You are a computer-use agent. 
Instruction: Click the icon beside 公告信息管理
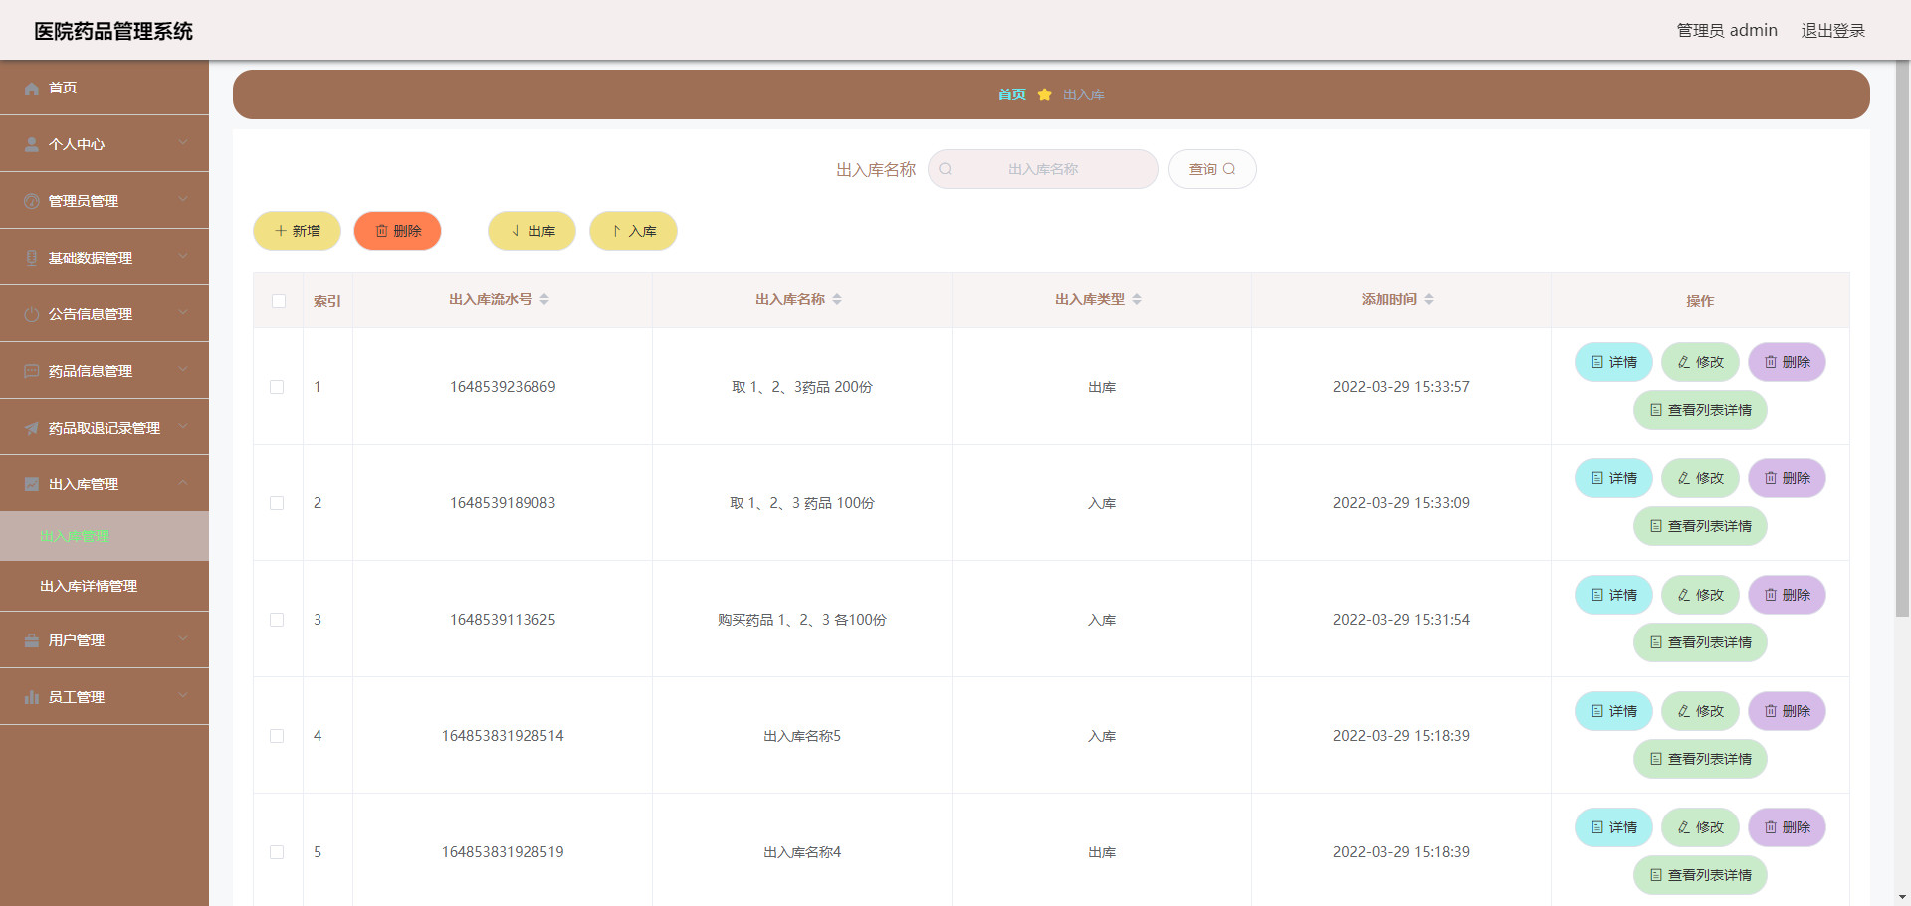click(x=32, y=315)
